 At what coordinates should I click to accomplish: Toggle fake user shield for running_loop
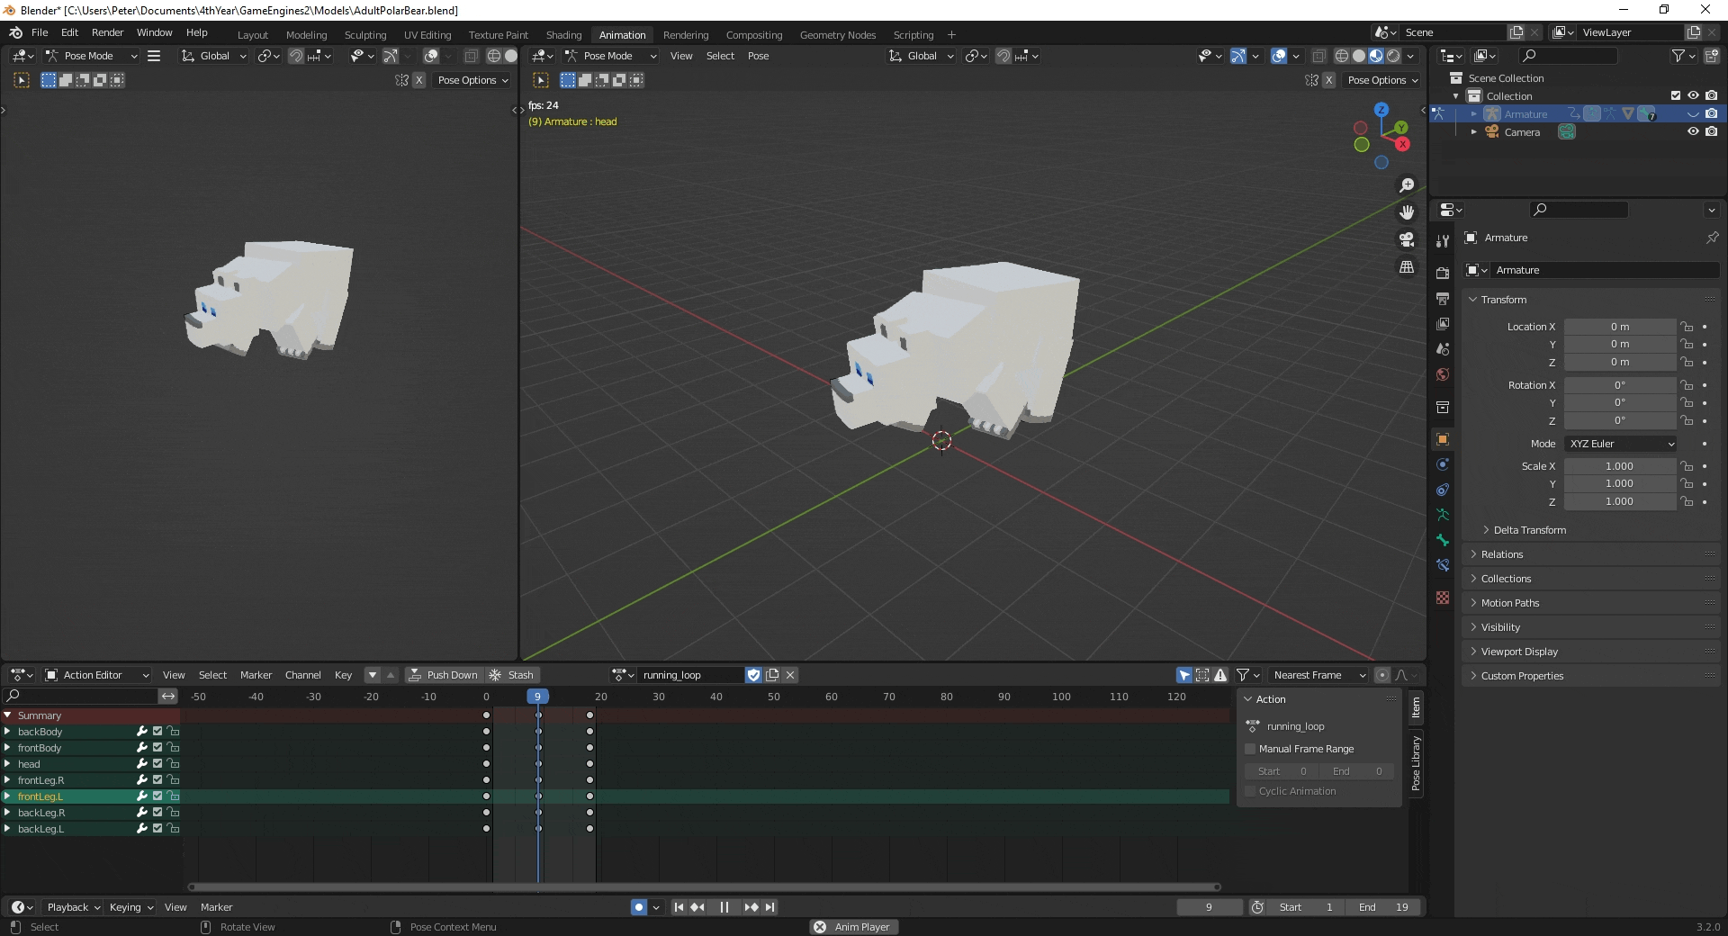click(754, 675)
